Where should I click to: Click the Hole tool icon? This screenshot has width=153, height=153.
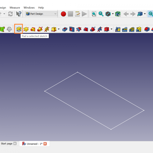click(x=72, y=29)
